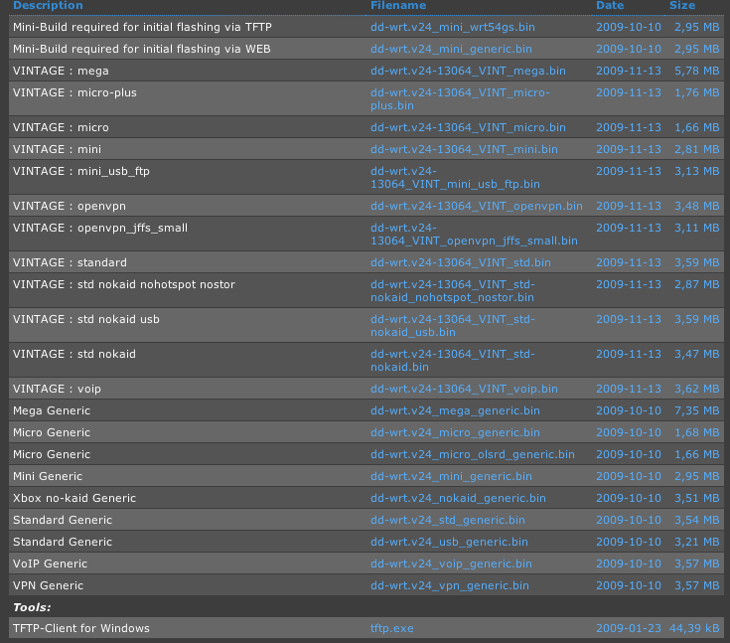Download dd-wrt.v24-13064_VINT_micro-plus.bin
This screenshot has width=730, height=643.
click(460, 99)
